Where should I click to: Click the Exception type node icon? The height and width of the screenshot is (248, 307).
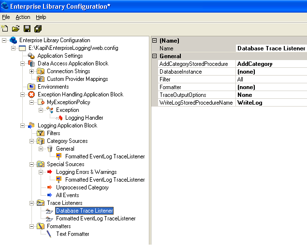coord(50,110)
